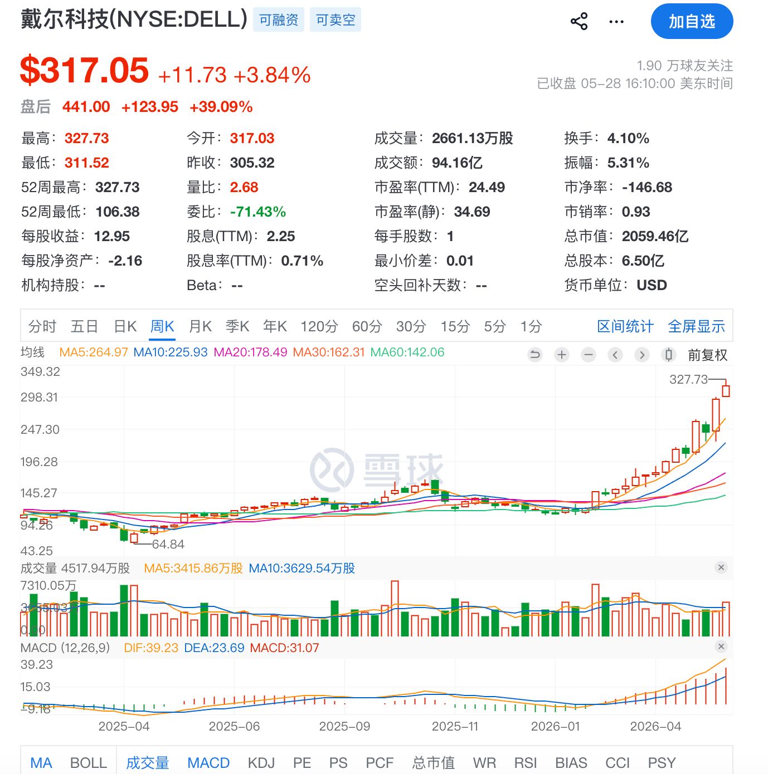768x774 pixels.
Task: Switch to the 分时 chart tab
Action: pos(42,326)
